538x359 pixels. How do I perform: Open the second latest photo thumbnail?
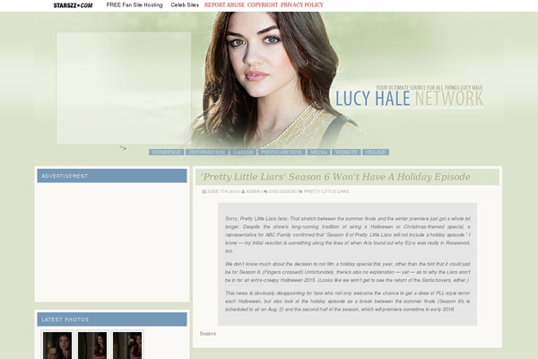92,345
